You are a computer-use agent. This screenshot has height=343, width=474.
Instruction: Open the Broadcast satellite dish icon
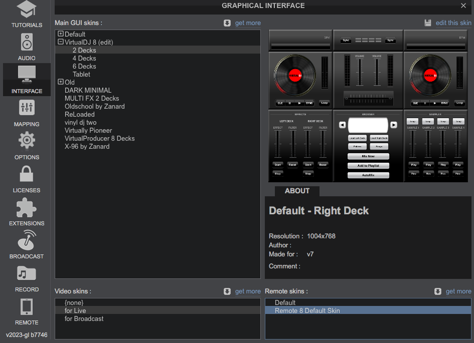click(x=27, y=240)
